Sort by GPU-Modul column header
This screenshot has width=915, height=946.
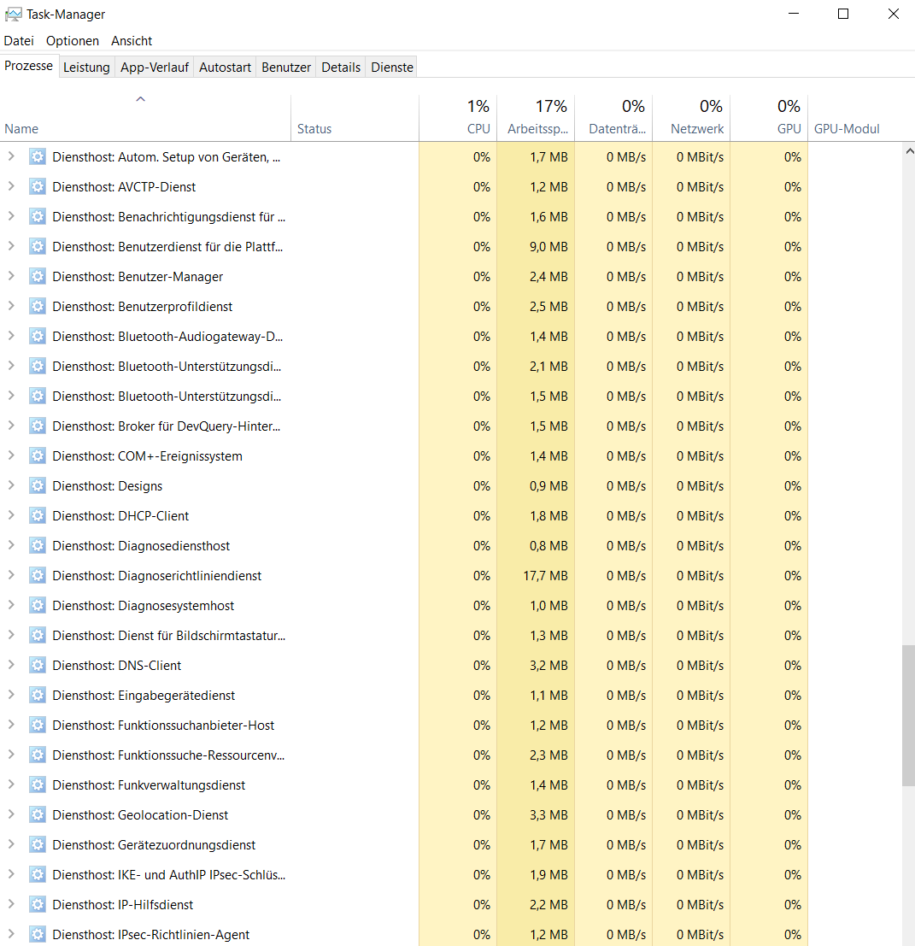pyautogui.click(x=854, y=118)
